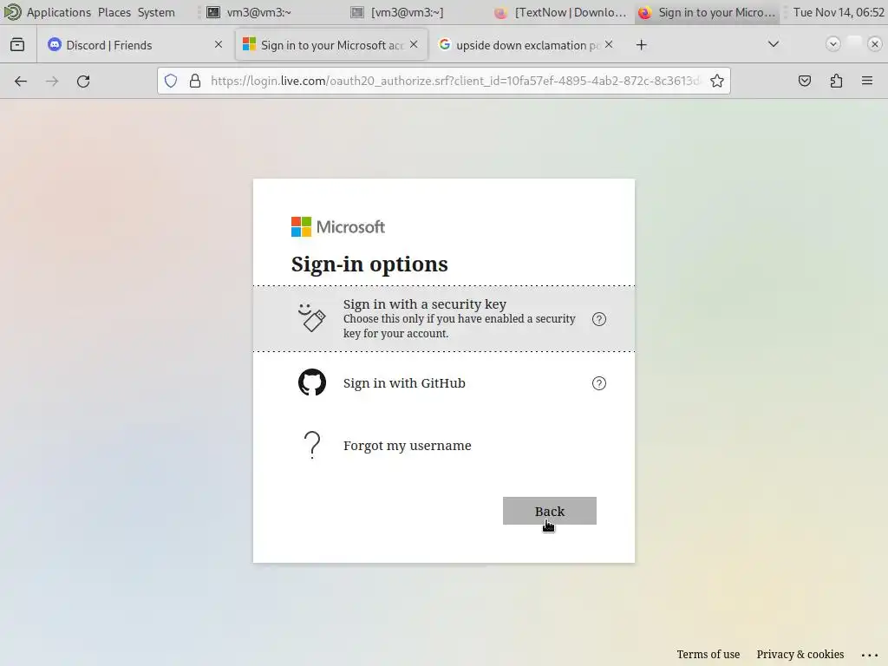Open tracking protection shield icon
The width and height of the screenshot is (888, 666).
click(171, 81)
